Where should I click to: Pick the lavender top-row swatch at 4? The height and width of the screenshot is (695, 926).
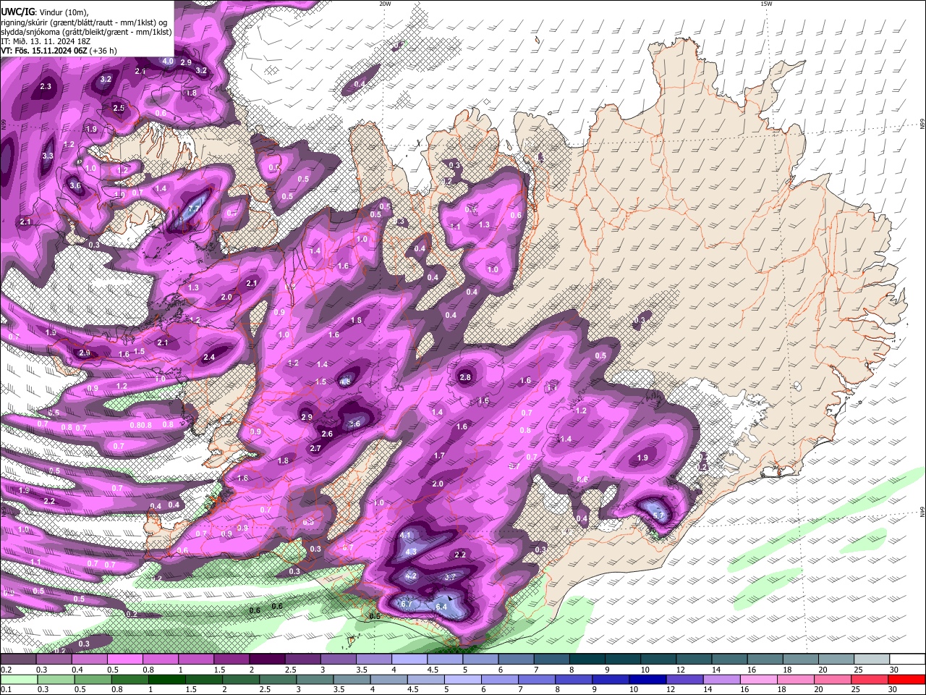tap(409, 660)
